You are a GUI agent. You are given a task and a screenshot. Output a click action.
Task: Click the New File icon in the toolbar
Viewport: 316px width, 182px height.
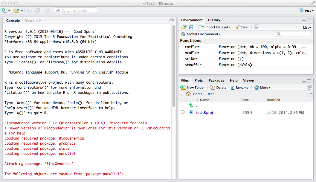coord(4,10)
